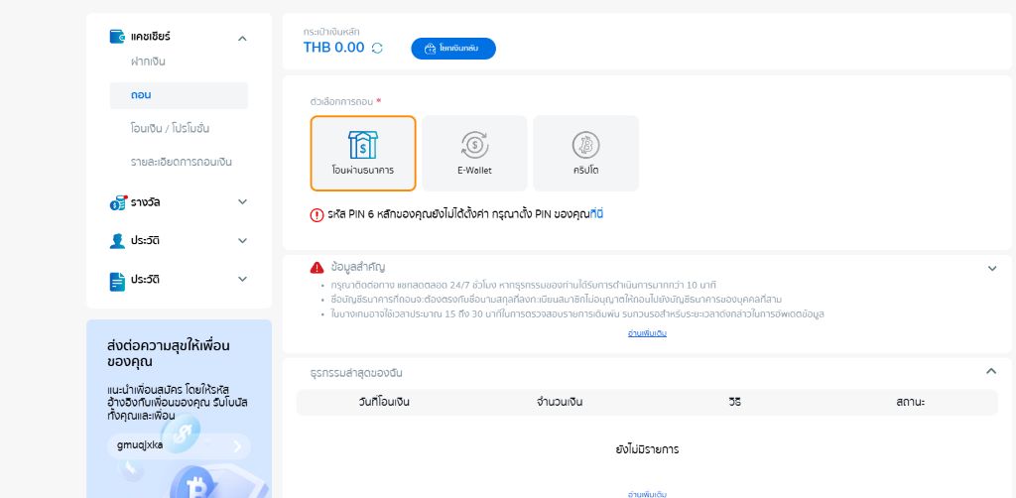The height and width of the screenshot is (498, 1016).
Task: Collapse the ธุรกรรมล่าสุดของฉัน panel
Action: tap(990, 371)
